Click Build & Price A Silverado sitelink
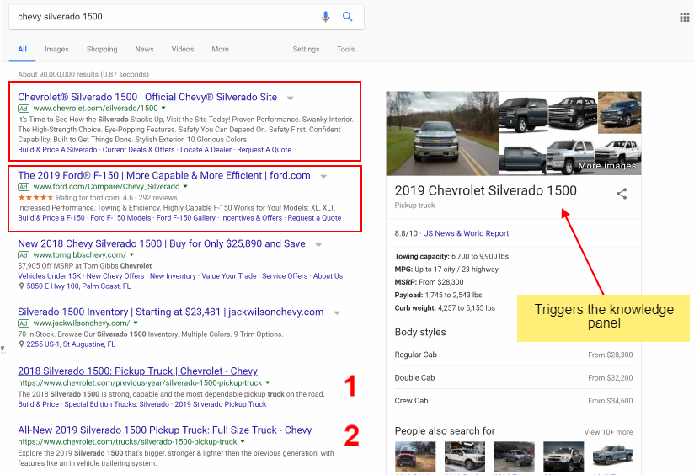Image resolution: width=694 pixels, height=475 pixels. click(x=57, y=150)
